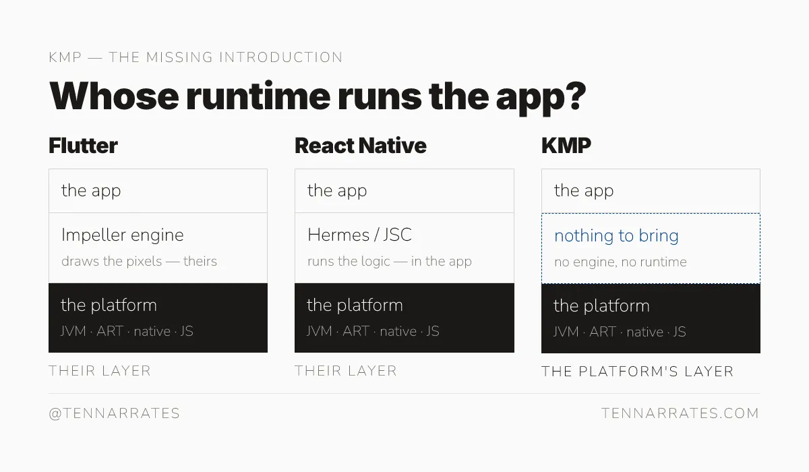Click the @TENNARRATES handle
This screenshot has height=472, width=809.
pos(115,413)
